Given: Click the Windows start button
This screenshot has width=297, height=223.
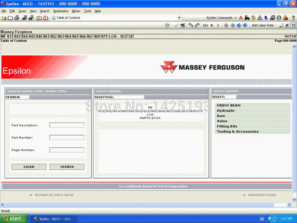Looking at the screenshot, I should coord(14,219).
